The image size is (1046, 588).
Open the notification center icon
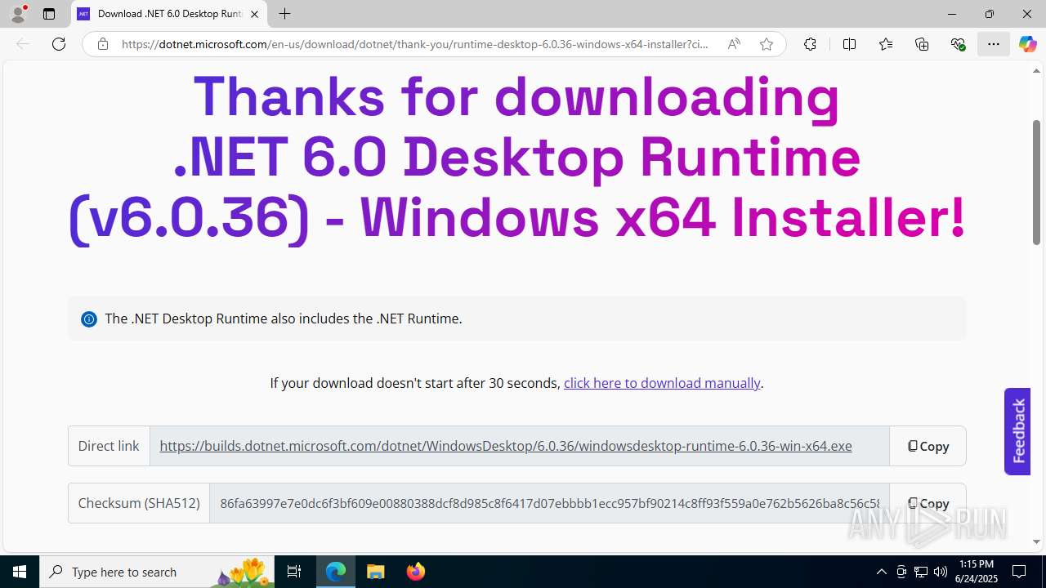(x=1019, y=572)
